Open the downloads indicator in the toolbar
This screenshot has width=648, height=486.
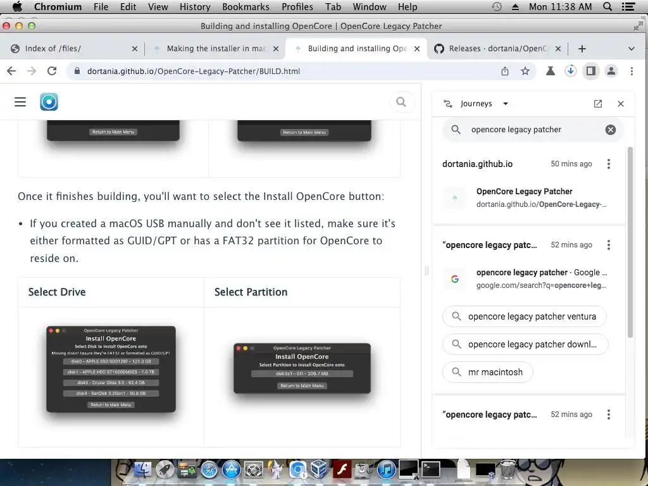pyautogui.click(x=571, y=71)
